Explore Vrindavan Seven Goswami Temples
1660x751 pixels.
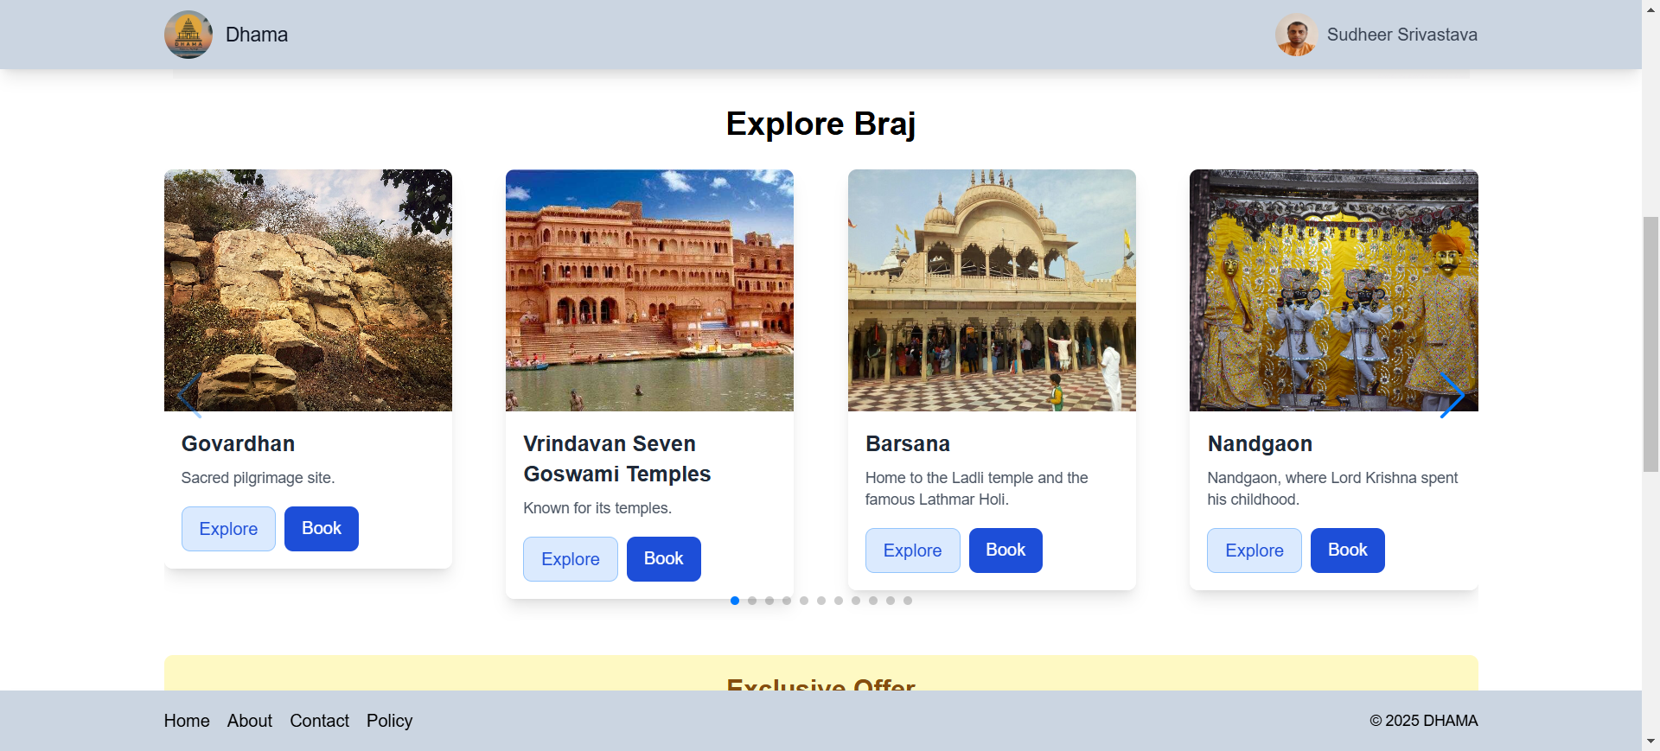[570, 558]
